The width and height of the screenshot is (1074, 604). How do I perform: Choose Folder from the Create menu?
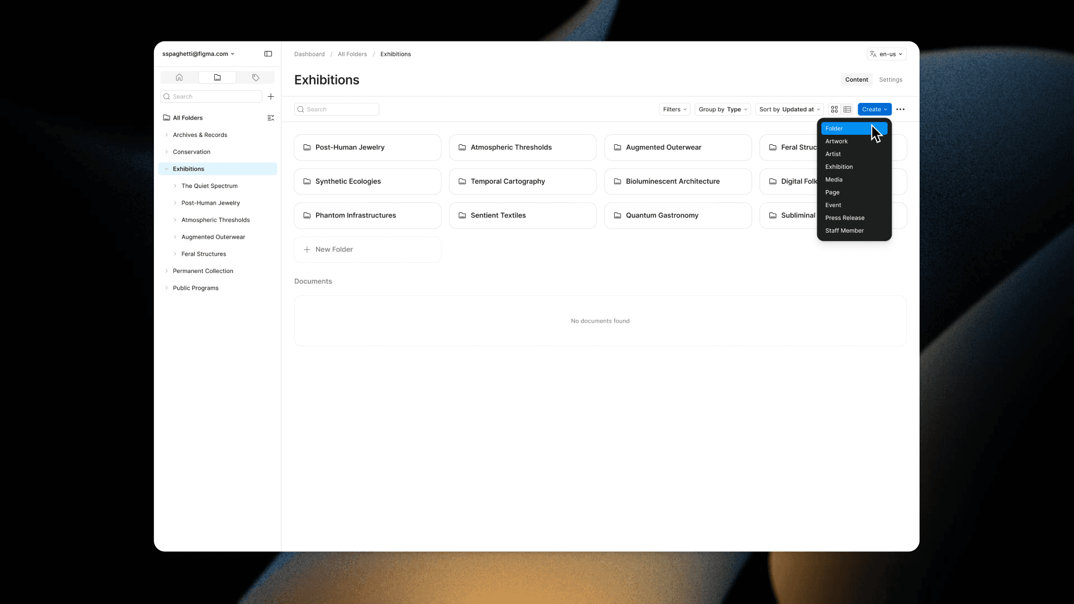[854, 129]
